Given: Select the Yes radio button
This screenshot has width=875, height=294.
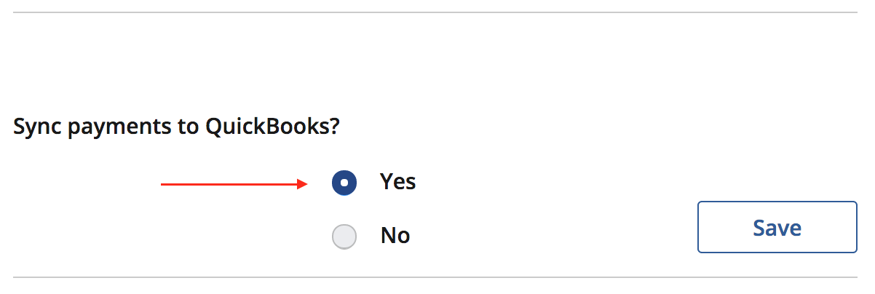Looking at the screenshot, I should click(344, 183).
